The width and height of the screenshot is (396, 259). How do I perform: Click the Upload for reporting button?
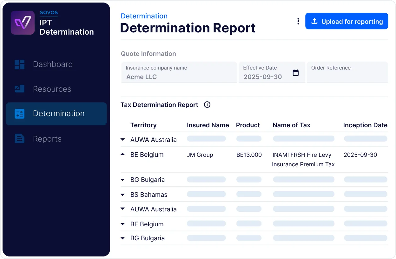point(346,21)
